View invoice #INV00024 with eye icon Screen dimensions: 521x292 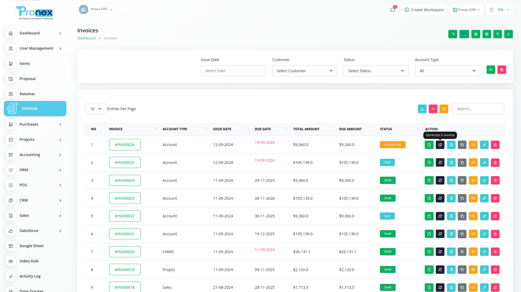pyautogui.click(x=473, y=180)
